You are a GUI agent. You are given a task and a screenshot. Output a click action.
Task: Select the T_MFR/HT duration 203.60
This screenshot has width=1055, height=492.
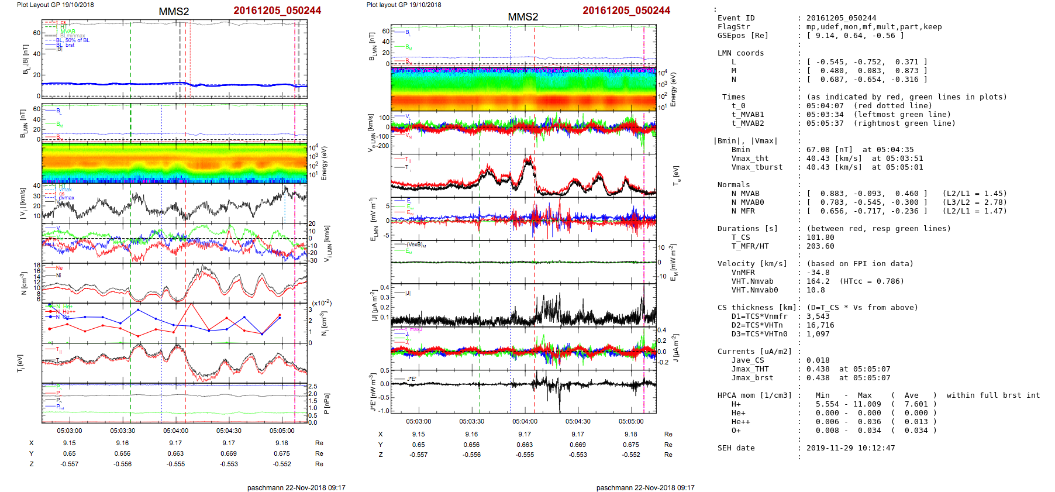[x=820, y=246]
